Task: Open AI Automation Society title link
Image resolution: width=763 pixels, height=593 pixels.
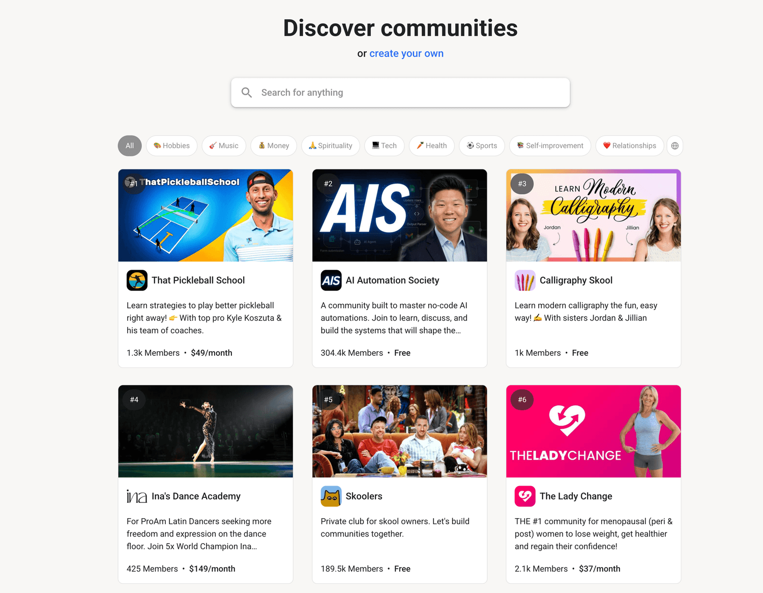Action: pyautogui.click(x=392, y=280)
